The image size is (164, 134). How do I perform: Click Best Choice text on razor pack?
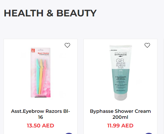[x=43, y=53]
